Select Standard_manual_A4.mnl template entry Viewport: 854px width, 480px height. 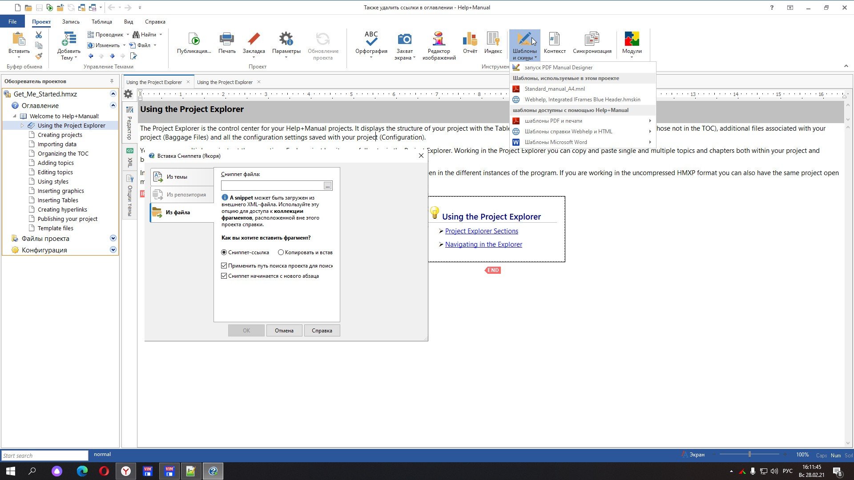tap(583, 89)
